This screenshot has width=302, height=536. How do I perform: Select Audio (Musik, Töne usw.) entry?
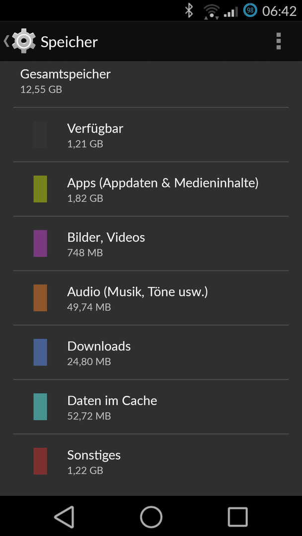151,298
